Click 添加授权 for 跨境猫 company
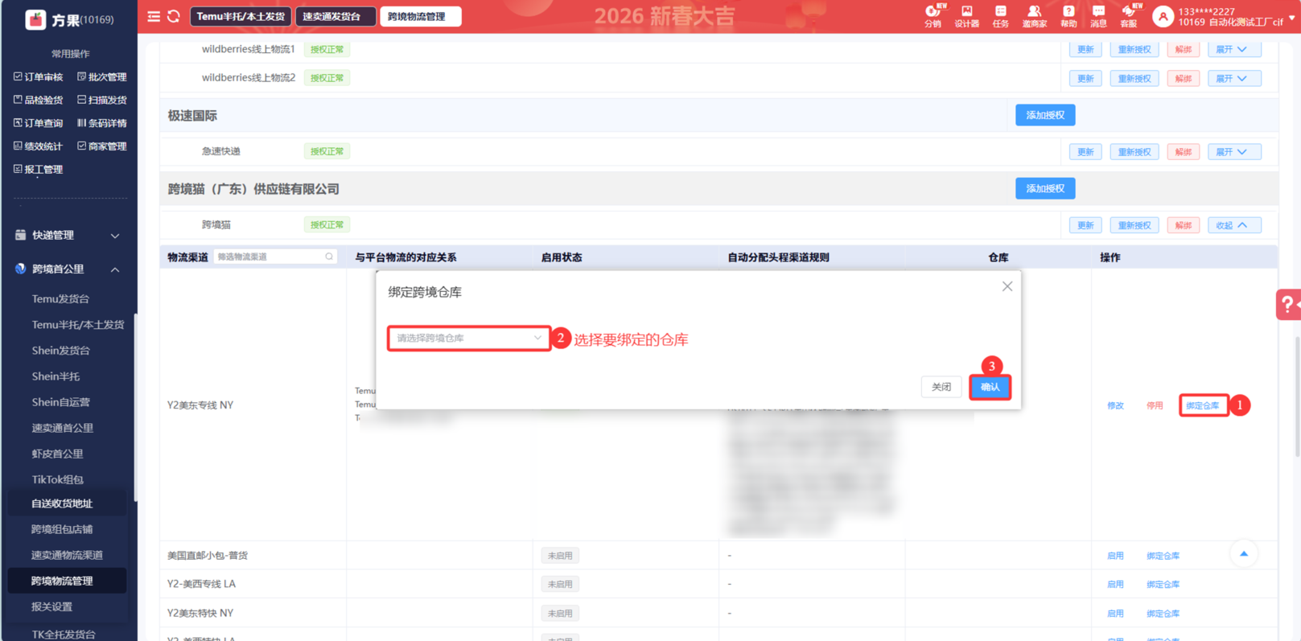 (x=1045, y=188)
